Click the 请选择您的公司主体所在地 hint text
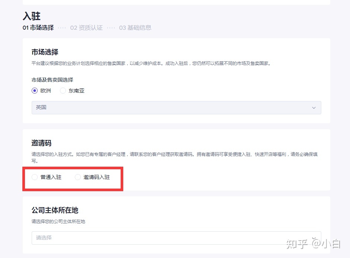 click(58, 222)
